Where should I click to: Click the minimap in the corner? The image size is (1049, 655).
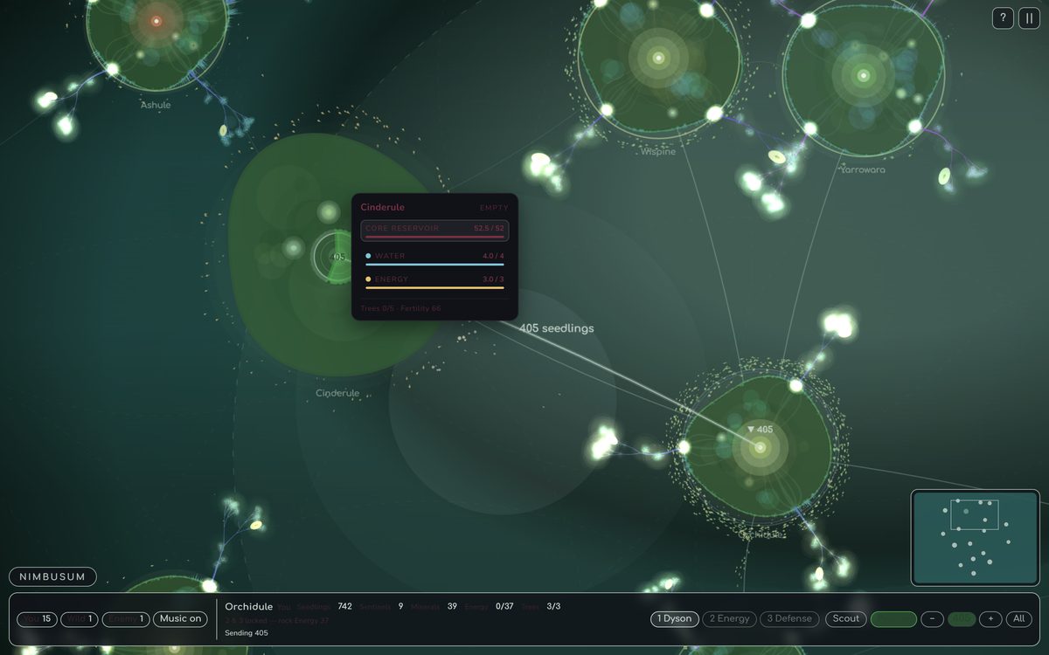976,537
